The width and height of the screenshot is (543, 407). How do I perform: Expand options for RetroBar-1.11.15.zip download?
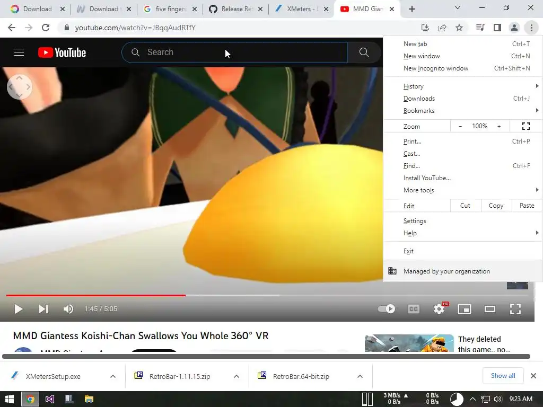click(237, 376)
